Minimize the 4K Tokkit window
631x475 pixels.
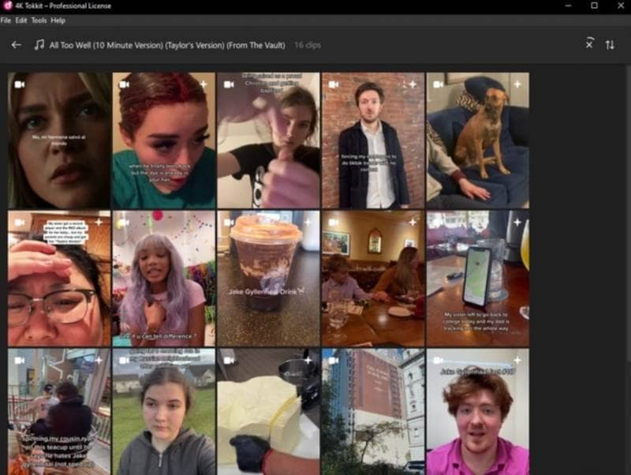(x=568, y=6)
